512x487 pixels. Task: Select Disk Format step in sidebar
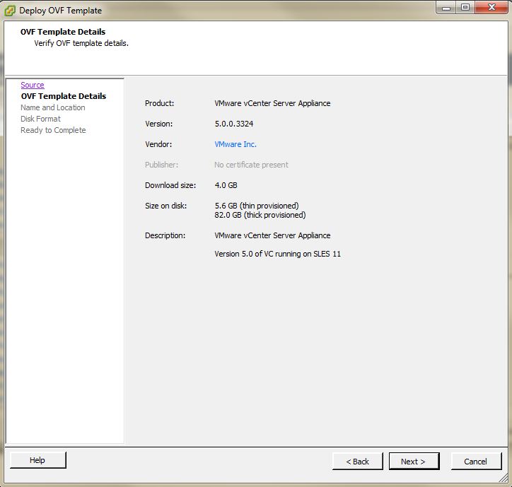coord(40,119)
